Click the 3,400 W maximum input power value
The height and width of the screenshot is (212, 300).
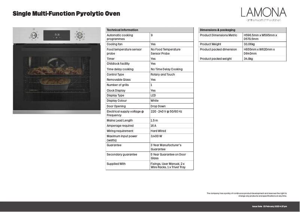156,136
